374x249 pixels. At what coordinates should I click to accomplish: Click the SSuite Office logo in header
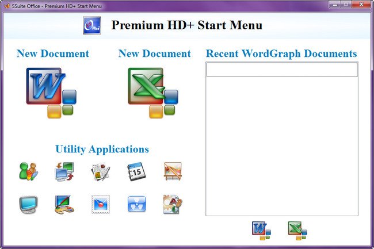[92, 25]
